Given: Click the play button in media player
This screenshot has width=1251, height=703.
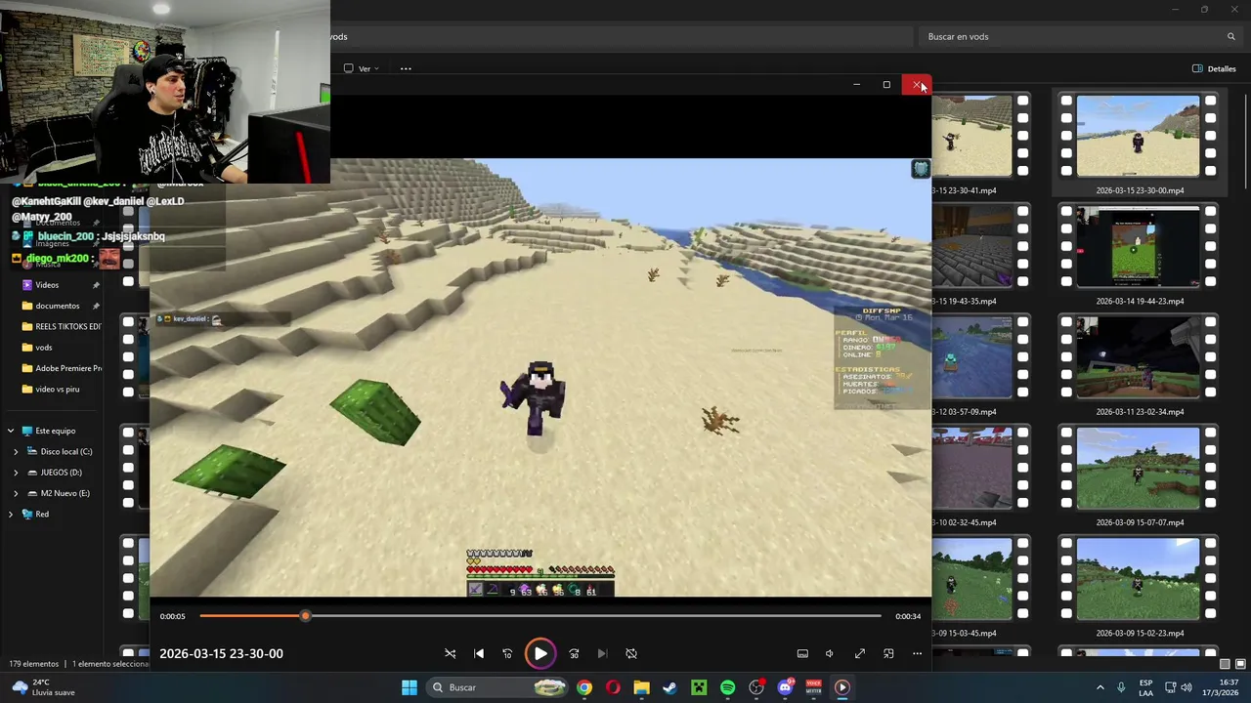Looking at the screenshot, I should (539, 653).
